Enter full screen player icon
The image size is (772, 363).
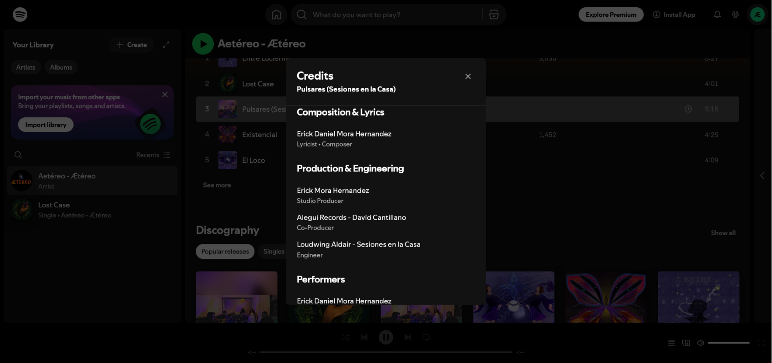(x=761, y=343)
